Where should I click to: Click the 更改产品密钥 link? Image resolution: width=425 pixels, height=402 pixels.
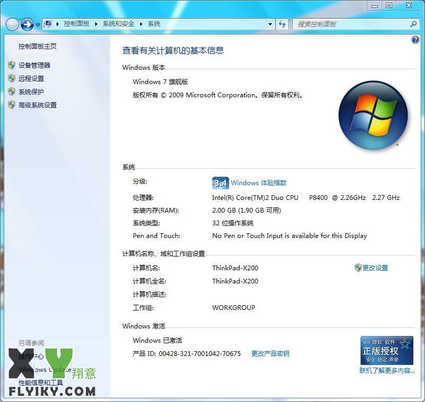[270, 353]
